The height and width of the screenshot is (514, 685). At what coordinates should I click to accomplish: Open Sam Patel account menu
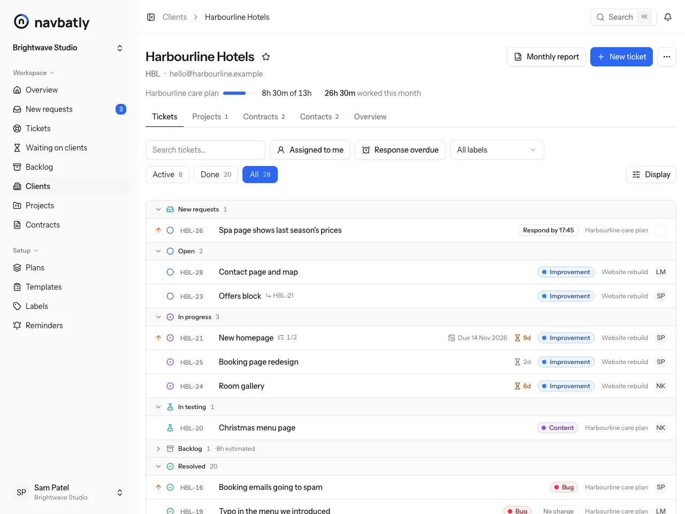[68, 493]
